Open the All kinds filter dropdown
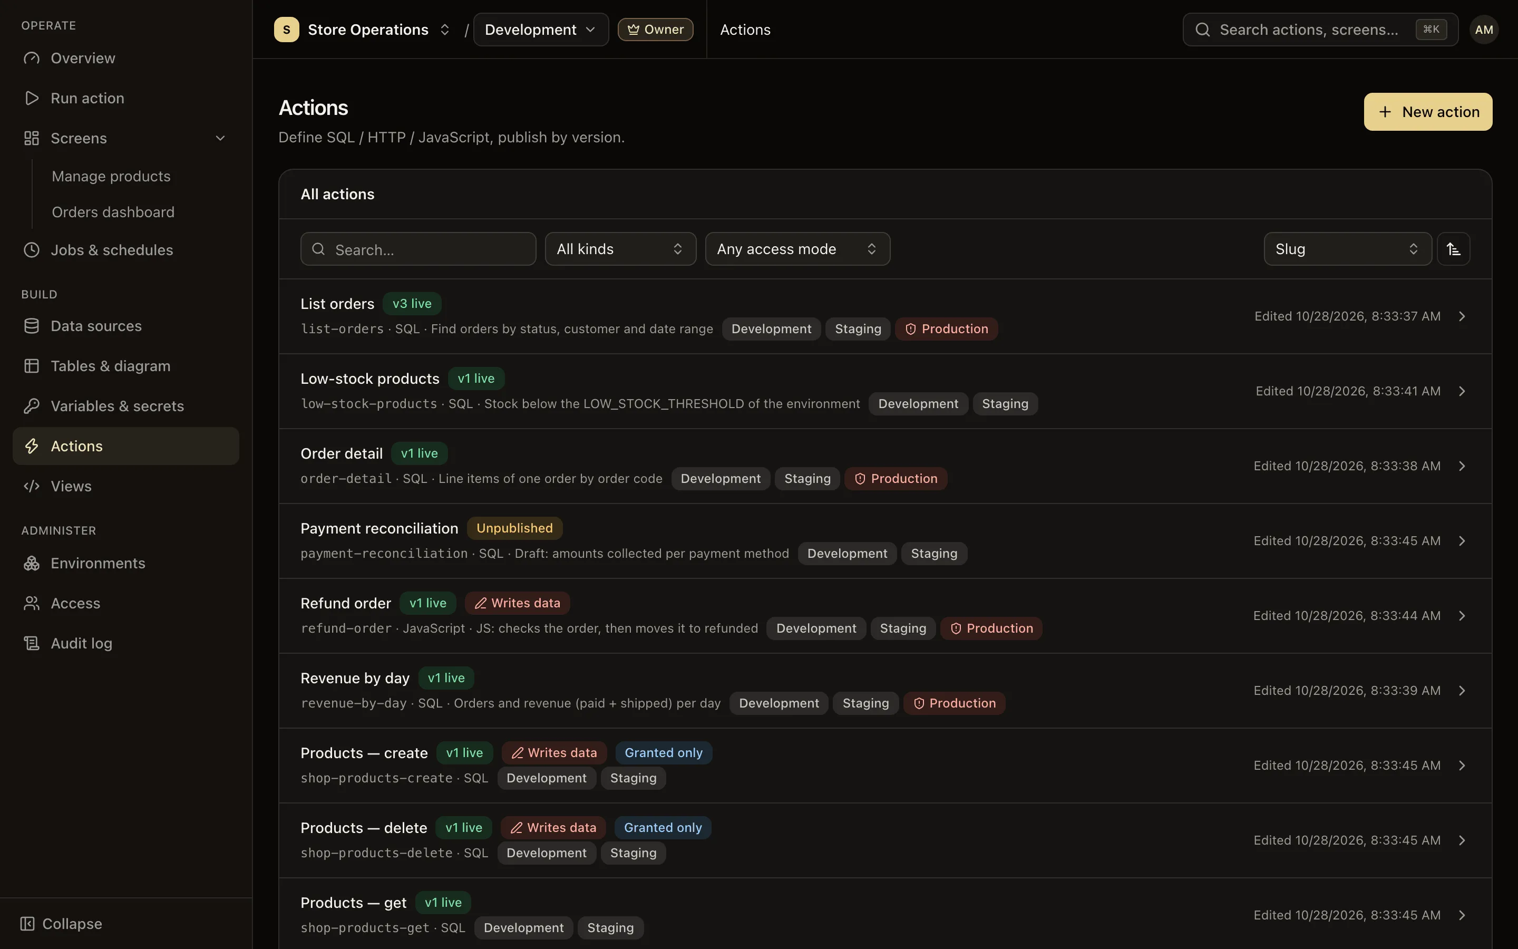Image resolution: width=1518 pixels, height=949 pixels. 620,249
